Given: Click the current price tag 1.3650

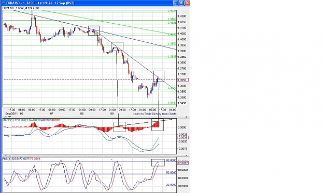Looking at the screenshot, I should (182, 80).
